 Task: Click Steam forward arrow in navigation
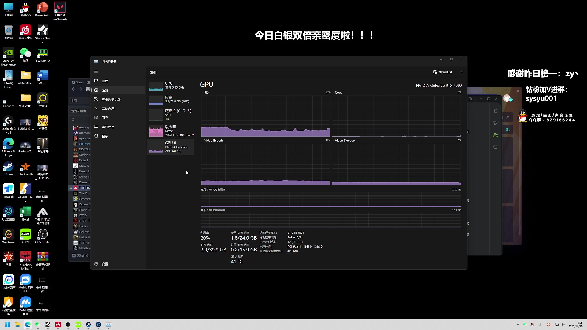81,89
